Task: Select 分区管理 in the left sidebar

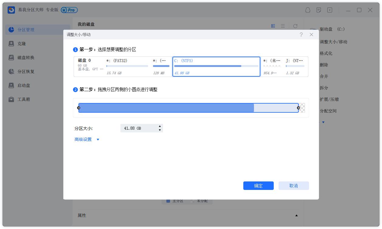Action: coord(25,29)
